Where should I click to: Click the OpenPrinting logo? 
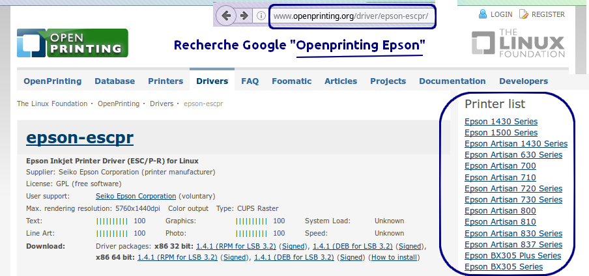(x=72, y=43)
